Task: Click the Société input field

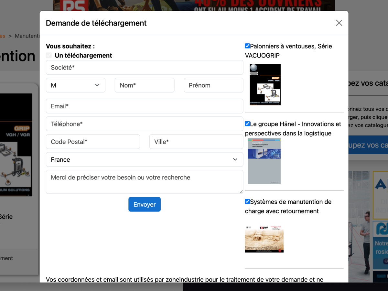Action: pos(145,67)
